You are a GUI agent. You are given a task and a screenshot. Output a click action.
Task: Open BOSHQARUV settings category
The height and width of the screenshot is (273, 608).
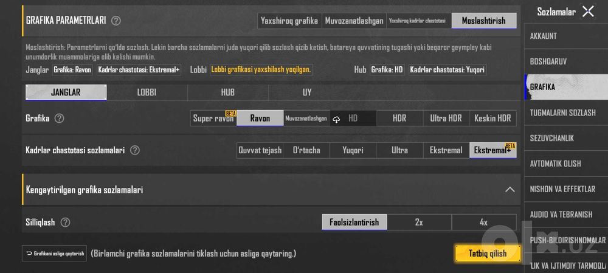566,61
